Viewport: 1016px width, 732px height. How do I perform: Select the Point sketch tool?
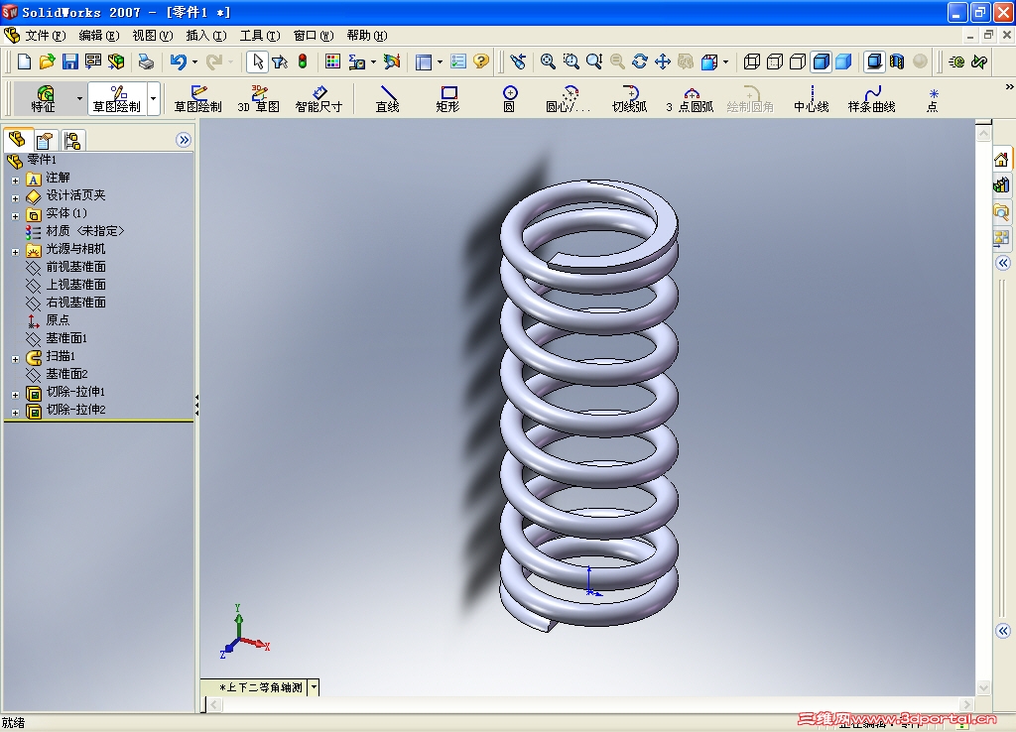[x=933, y=98]
